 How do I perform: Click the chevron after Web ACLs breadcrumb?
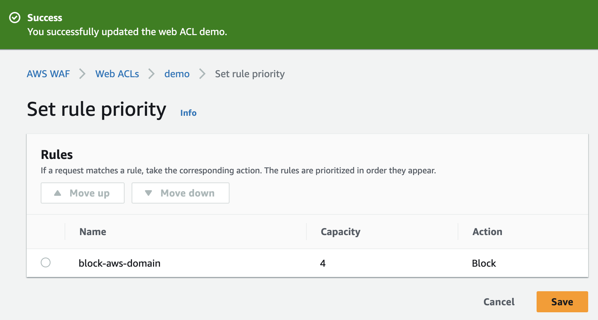(x=152, y=74)
